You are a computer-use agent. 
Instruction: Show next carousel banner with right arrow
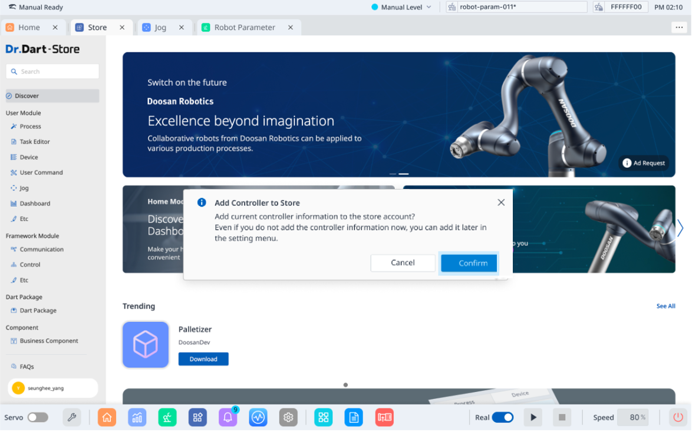pyautogui.click(x=680, y=228)
